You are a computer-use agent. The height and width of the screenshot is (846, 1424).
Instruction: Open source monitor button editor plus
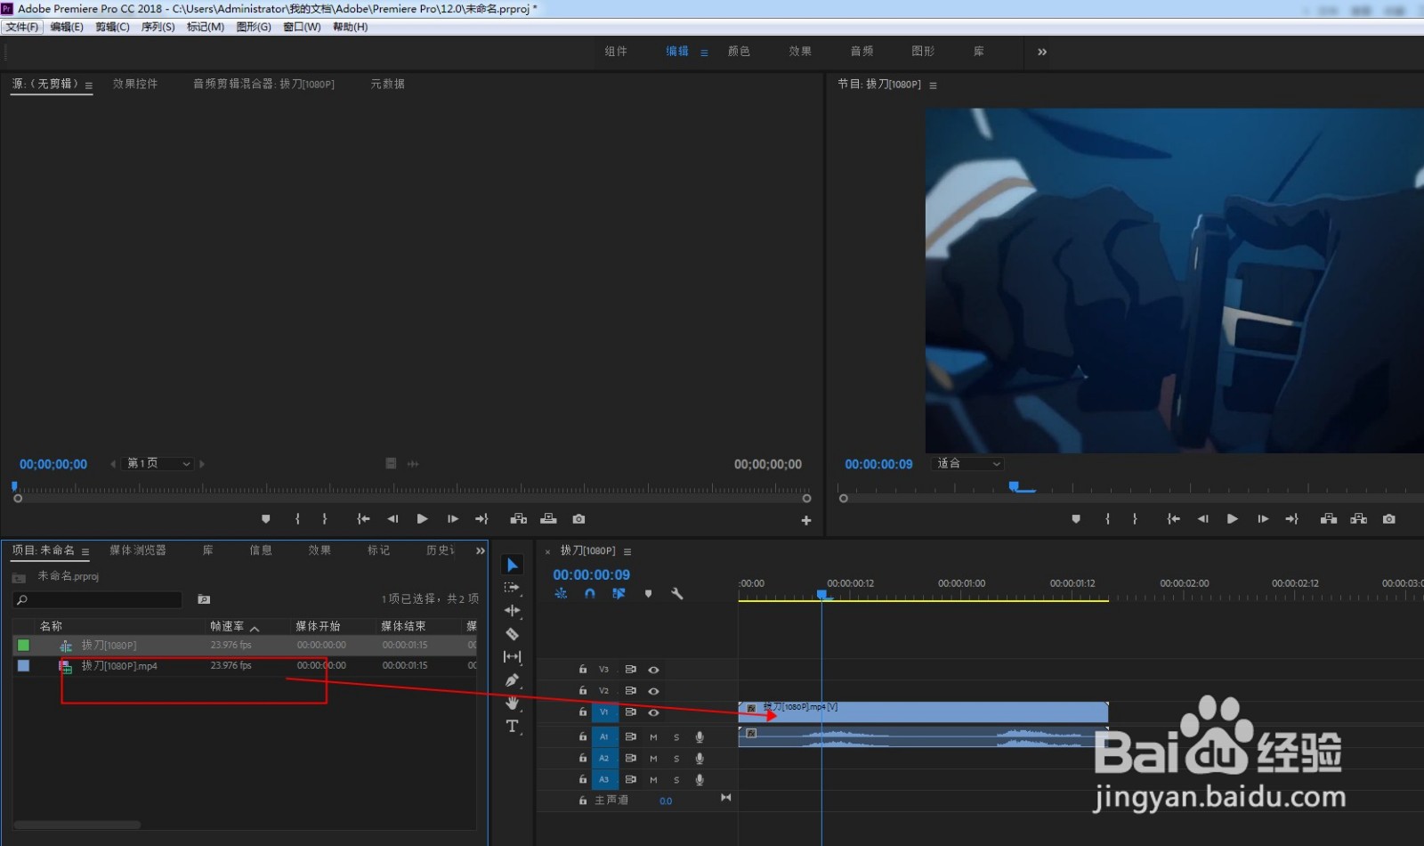point(806,520)
